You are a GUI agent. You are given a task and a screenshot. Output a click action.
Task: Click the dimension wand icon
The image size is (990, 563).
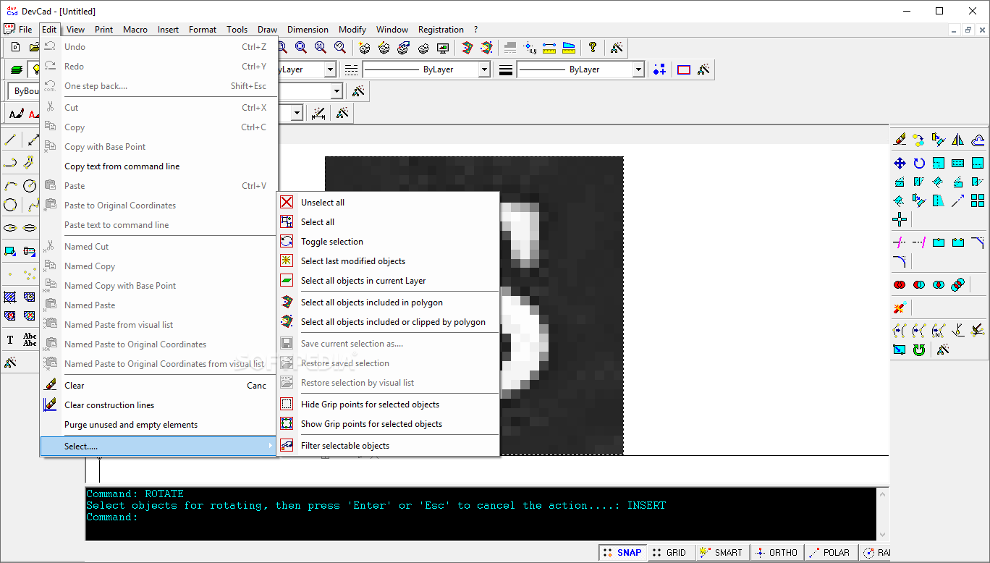318,113
